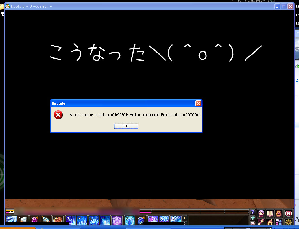Viewport: 299px width, 229px height.
Task: Activate ice cube skill in slot 6
Action: 130,220
